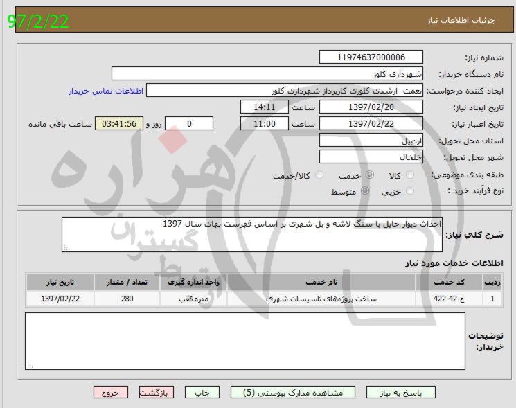516x408 pixels.
Task: Click the creation time field 14:11
Action: [265, 107]
